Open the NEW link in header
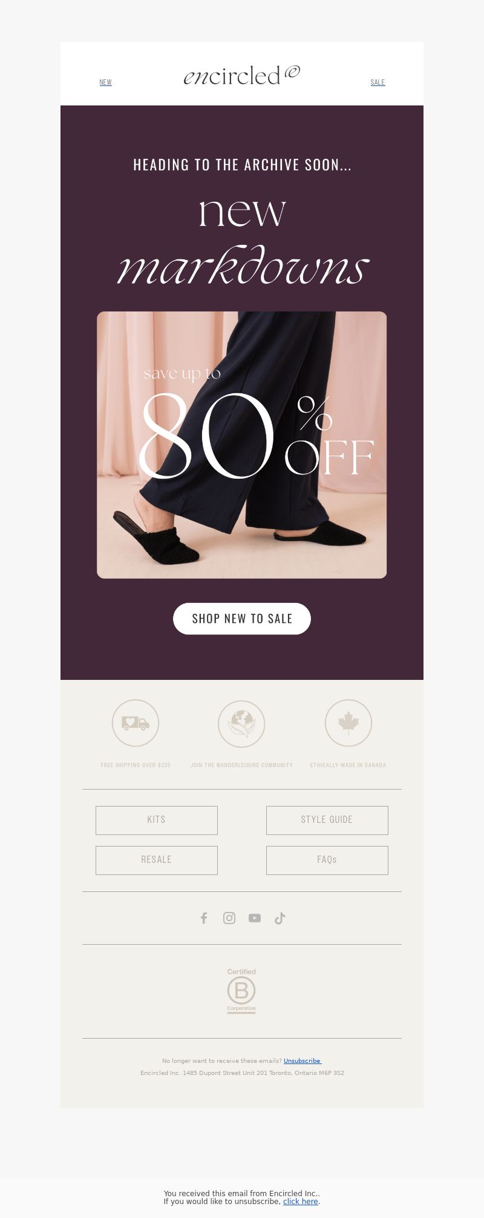The height and width of the screenshot is (1218, 484). pos(105,82)
